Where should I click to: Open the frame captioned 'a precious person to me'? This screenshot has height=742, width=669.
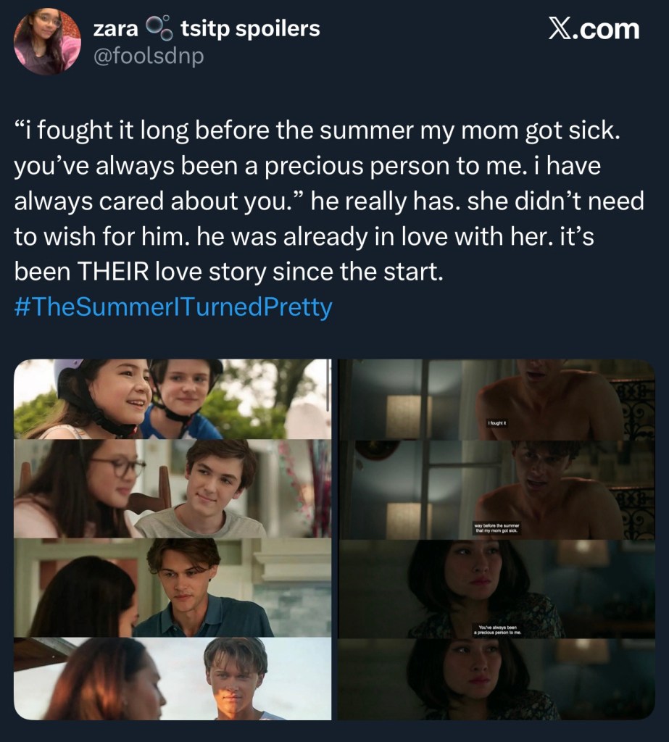[496, 588]
